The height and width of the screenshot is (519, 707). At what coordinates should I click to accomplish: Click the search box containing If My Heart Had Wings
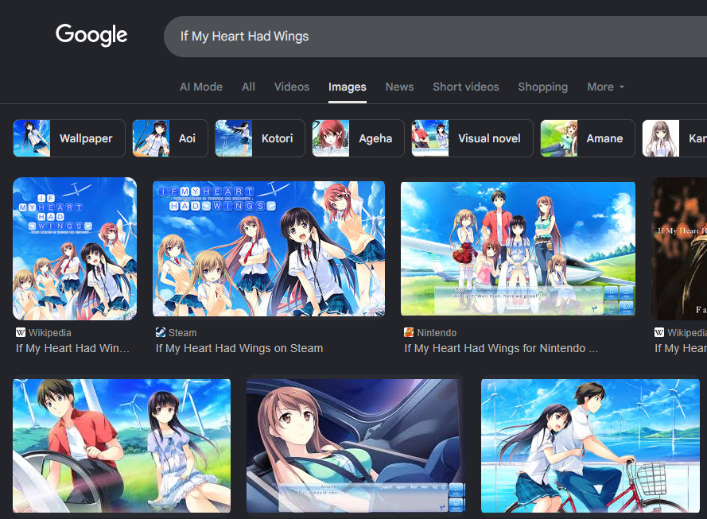[x=435, y=37]
